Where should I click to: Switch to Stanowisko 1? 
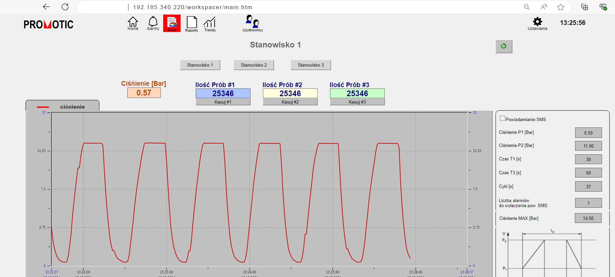tap(200, 65)
